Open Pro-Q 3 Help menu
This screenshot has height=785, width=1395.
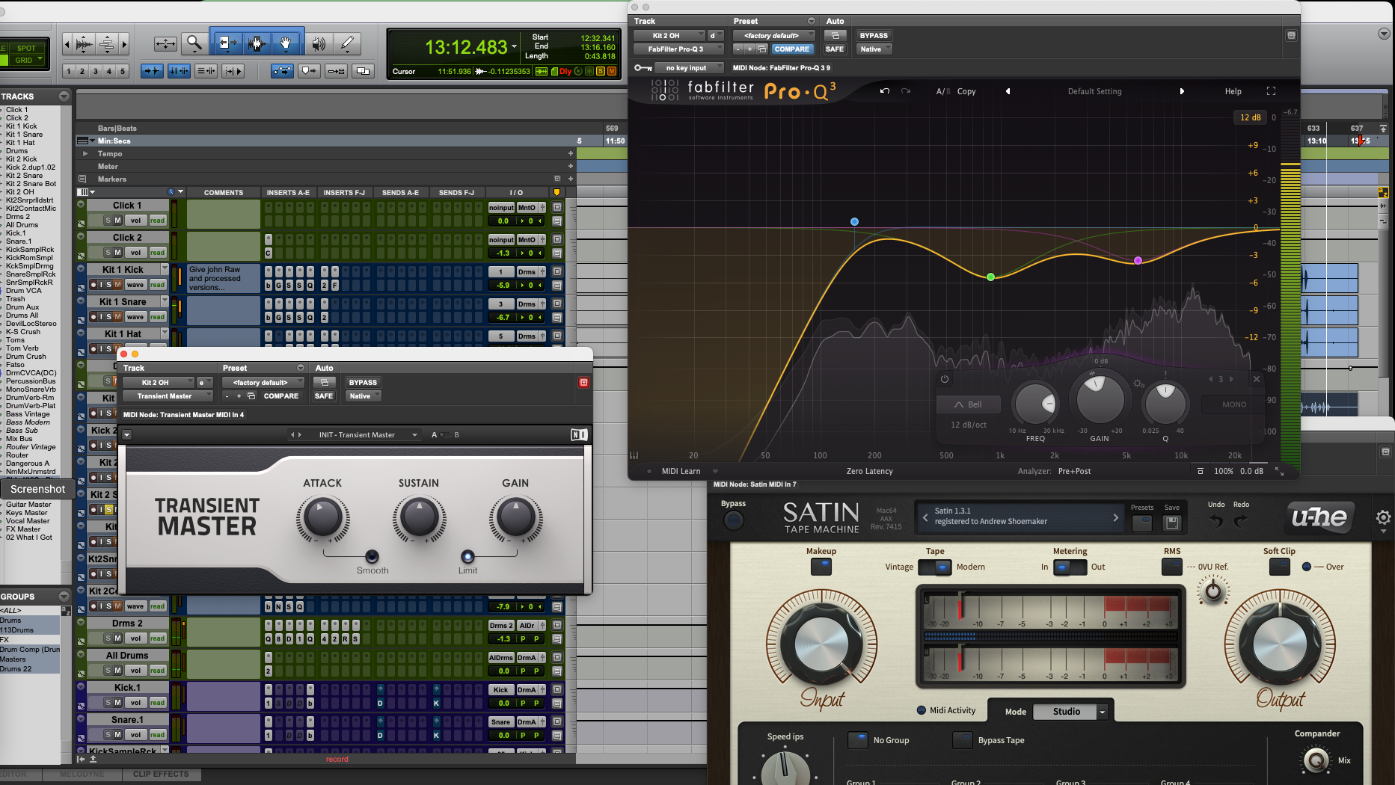pyautogui.click(x=1233, y=91)
